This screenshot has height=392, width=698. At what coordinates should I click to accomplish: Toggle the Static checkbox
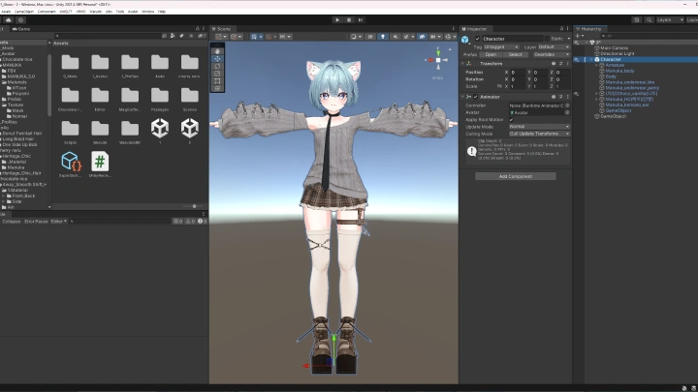coord(547,39)
